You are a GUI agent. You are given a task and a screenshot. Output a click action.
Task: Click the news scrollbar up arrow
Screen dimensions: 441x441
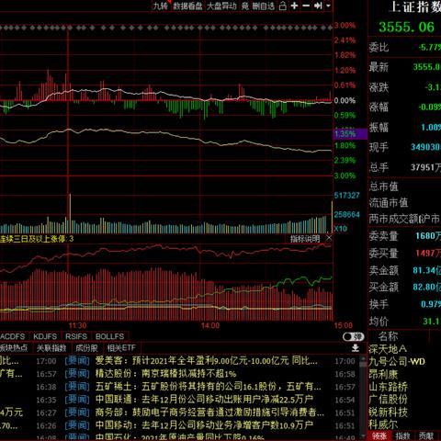pyautogui.click(x=363, y=356)
